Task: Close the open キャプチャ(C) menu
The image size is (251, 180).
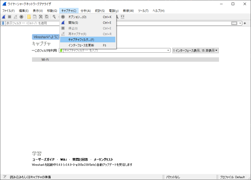Action: (69, 11)
